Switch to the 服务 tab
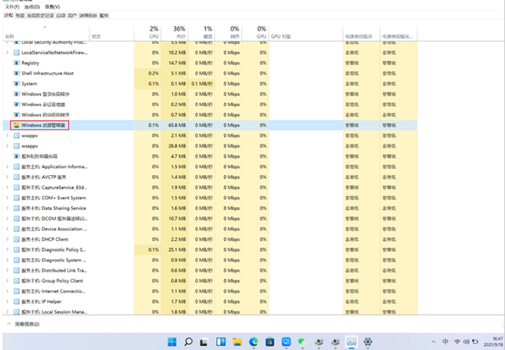 pyautogui.click(x=104, y=15)
